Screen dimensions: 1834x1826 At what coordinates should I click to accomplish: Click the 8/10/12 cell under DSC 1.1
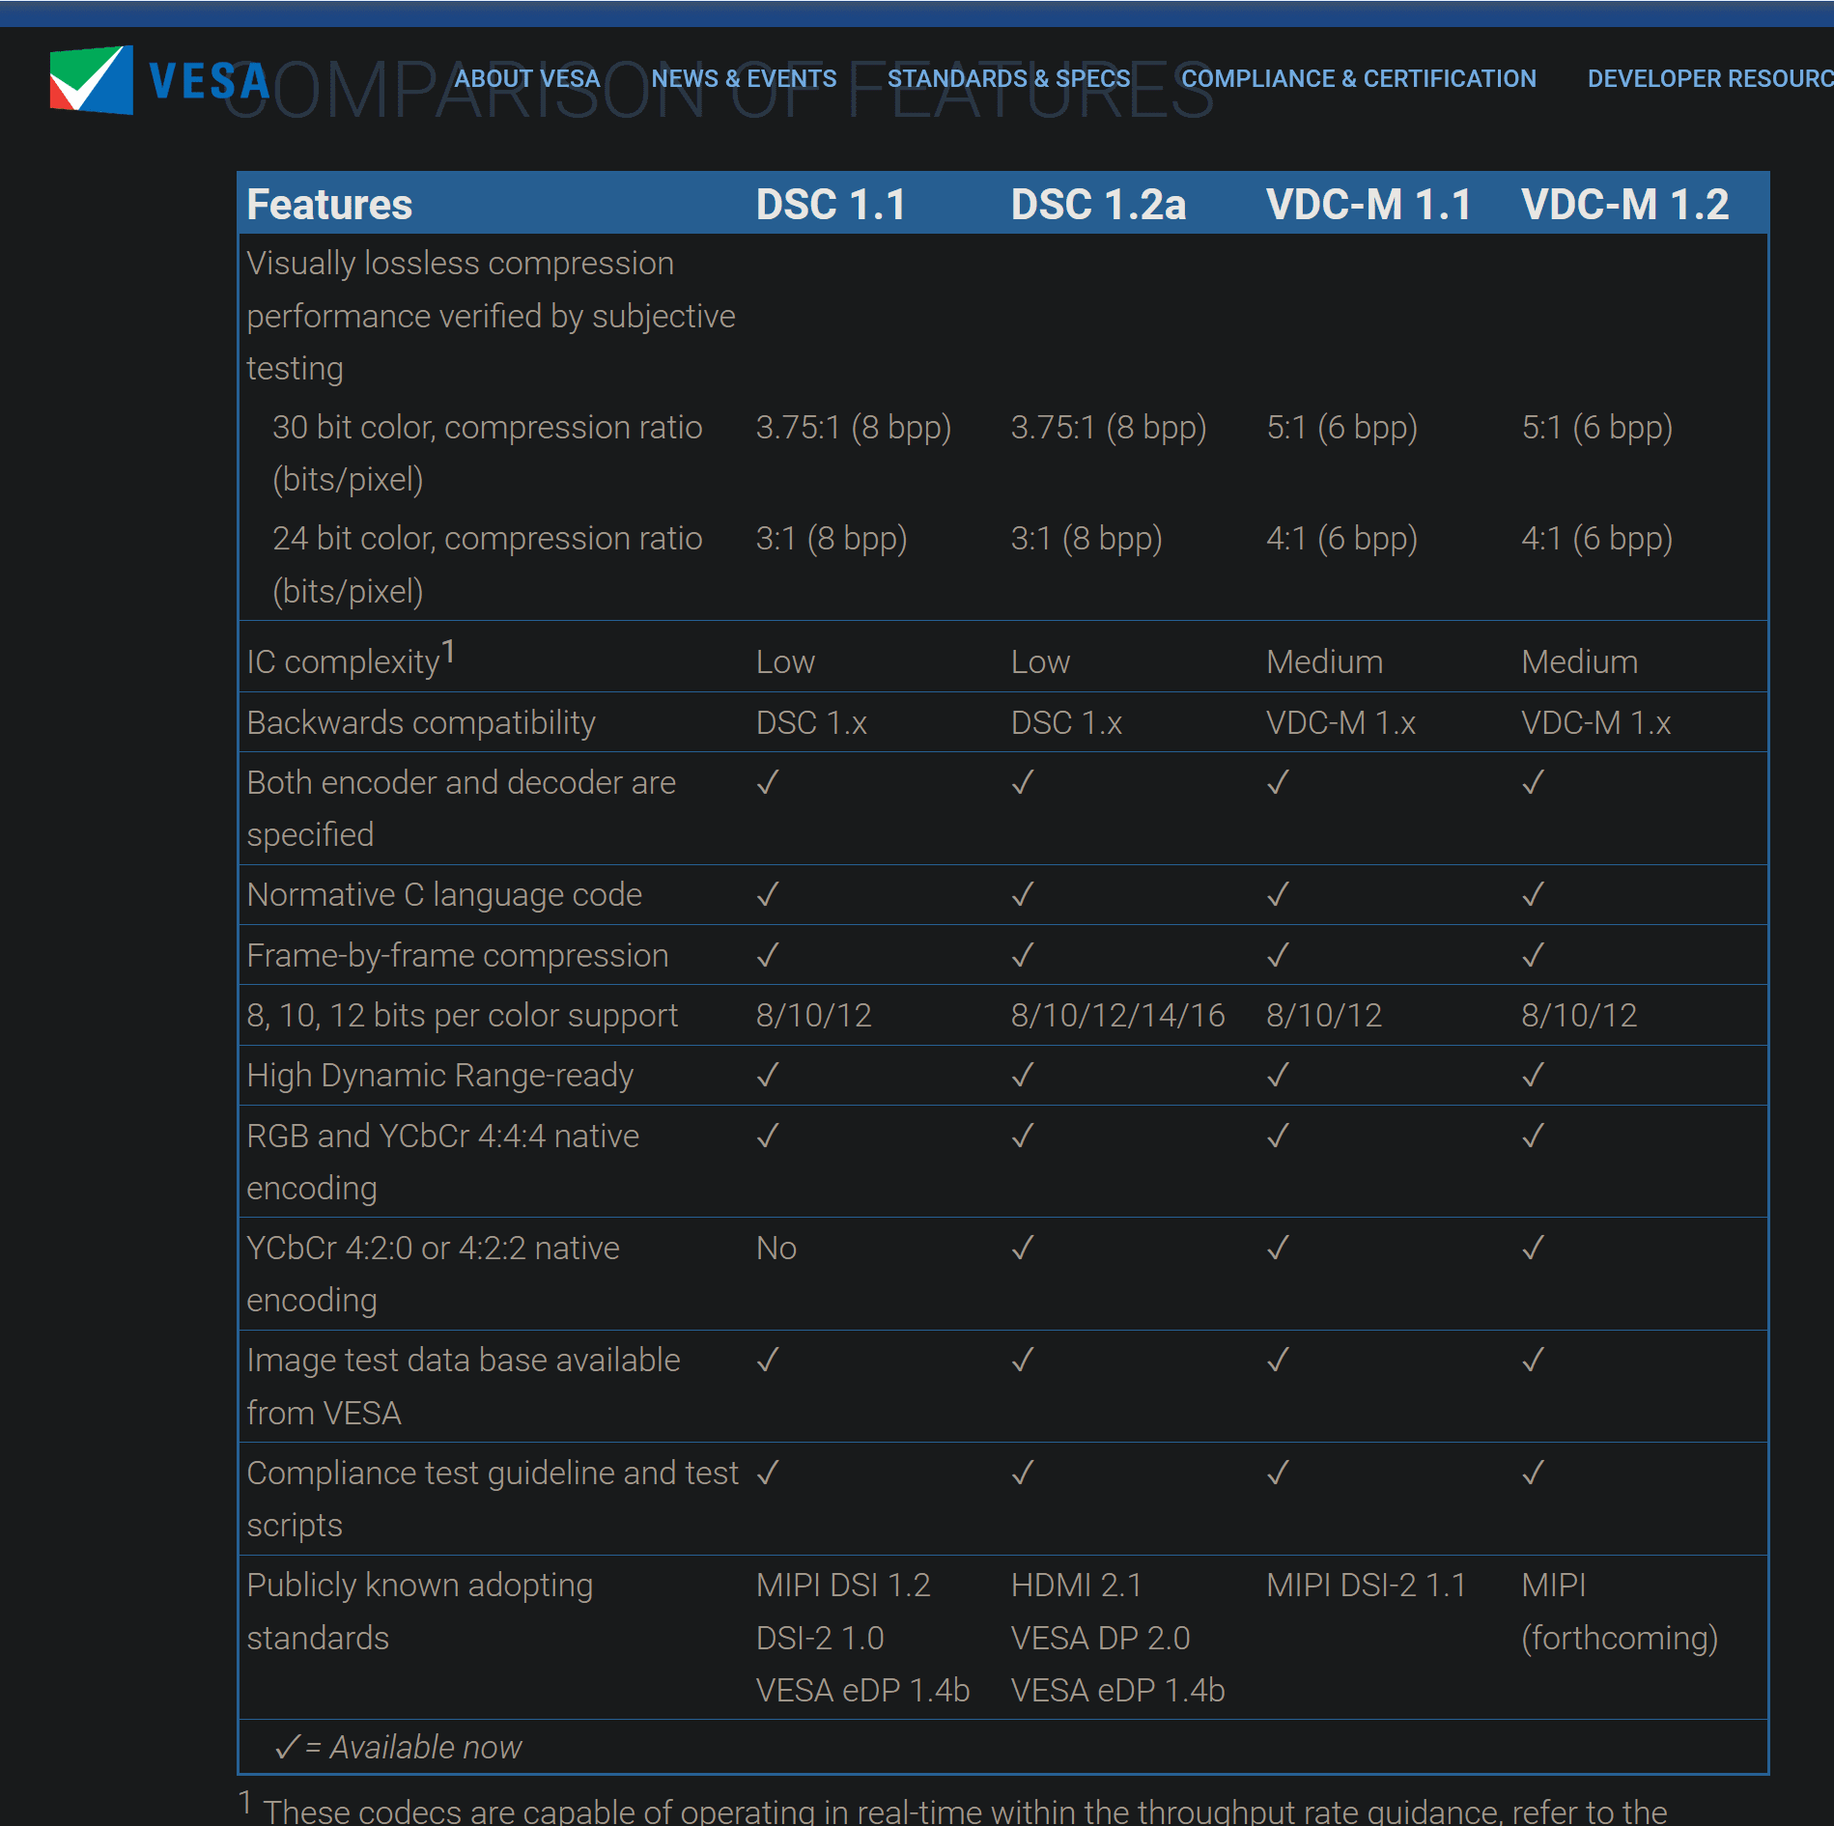[813, 1015]
